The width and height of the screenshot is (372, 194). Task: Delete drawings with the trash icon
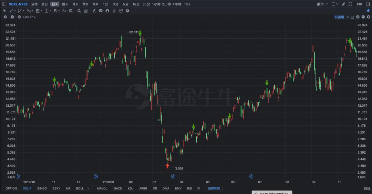click(114, 11)
